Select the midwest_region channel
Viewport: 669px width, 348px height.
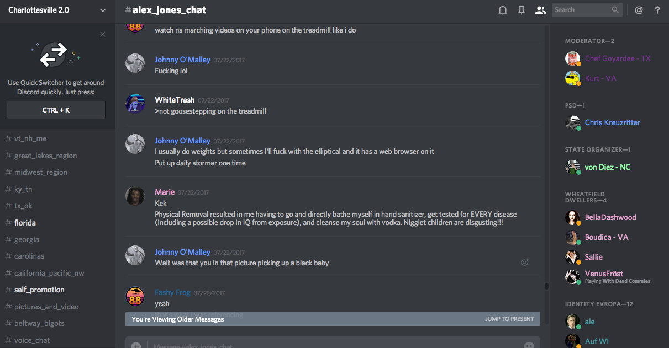[40, 172]
